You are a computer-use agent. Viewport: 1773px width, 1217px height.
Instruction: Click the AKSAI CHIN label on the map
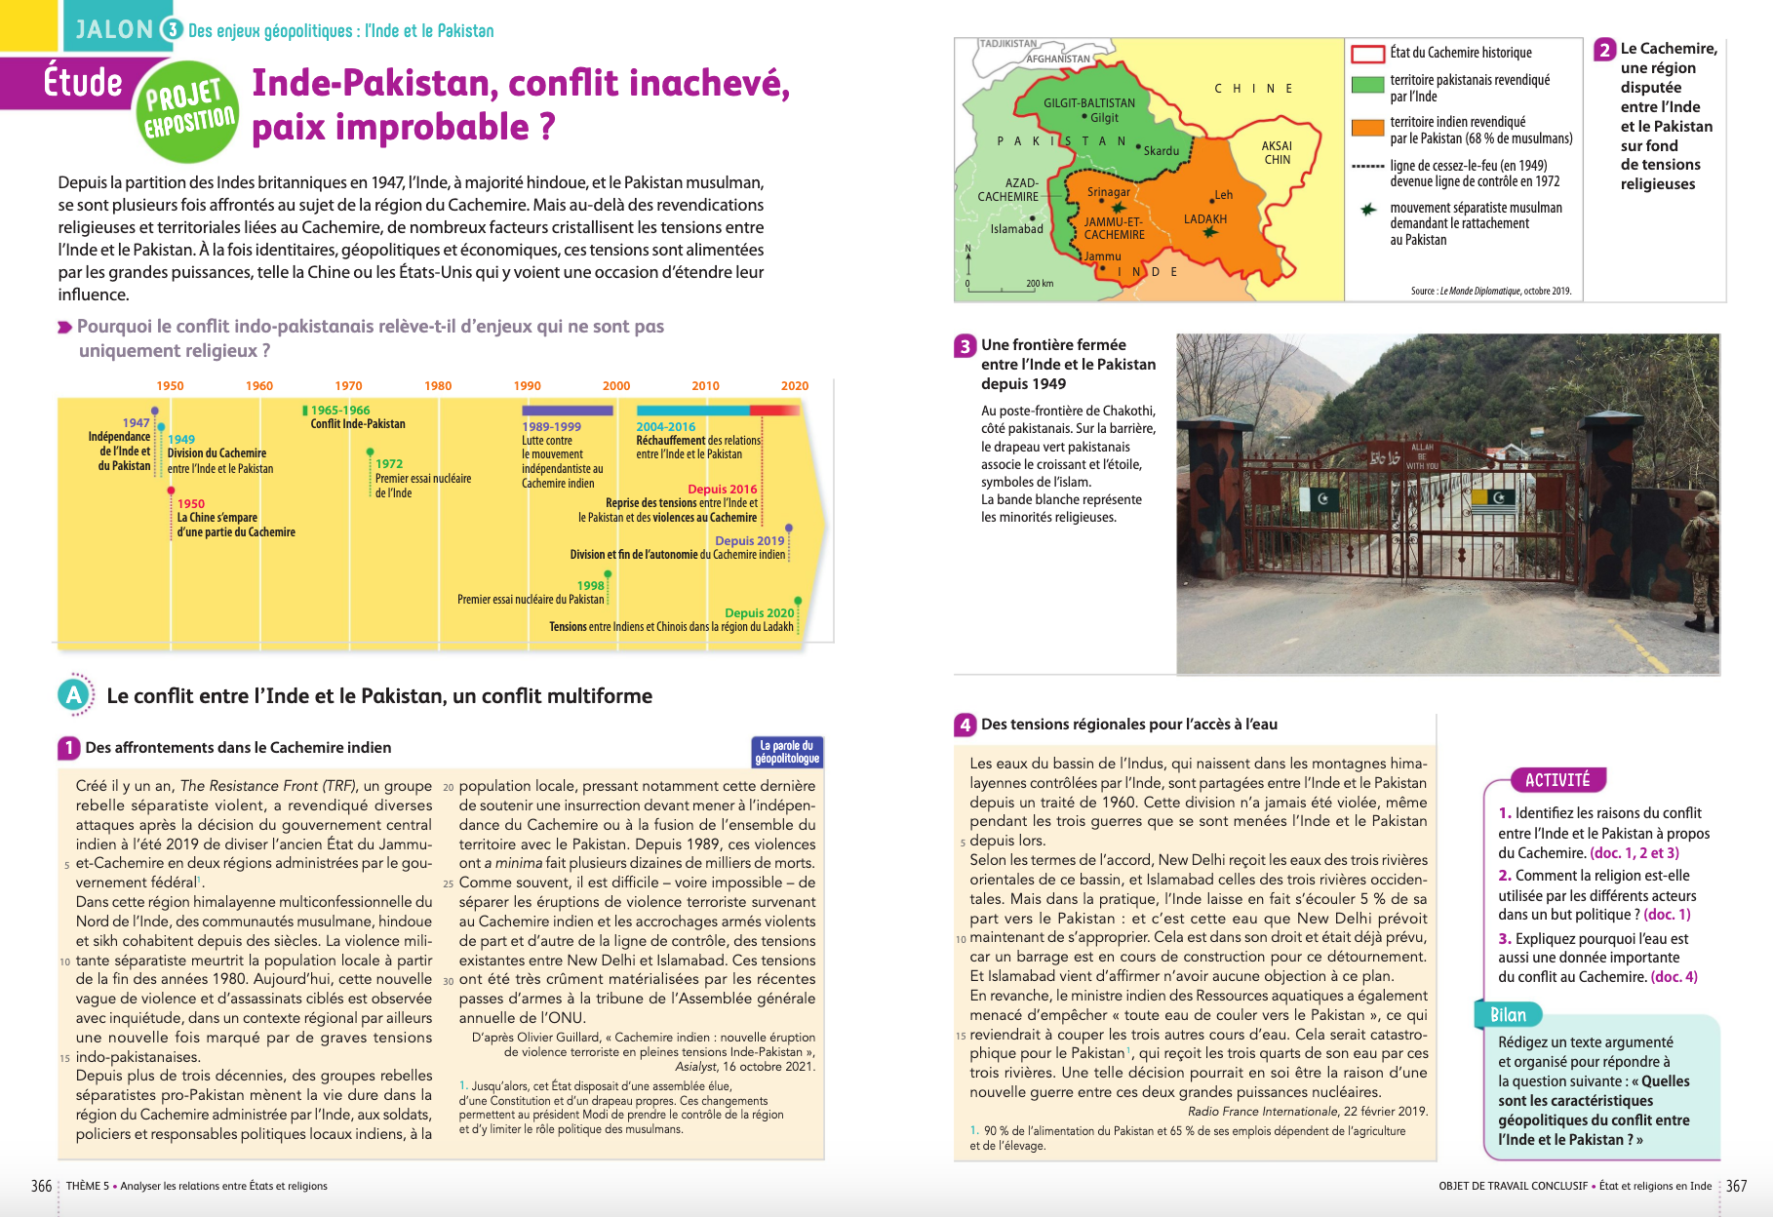click(x=1277, y=153)
